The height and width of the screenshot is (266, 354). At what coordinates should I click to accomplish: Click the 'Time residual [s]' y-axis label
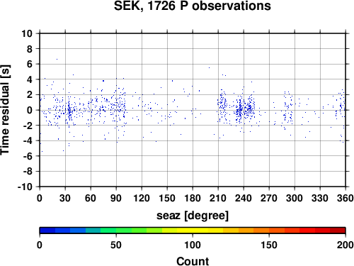click(x=5, y=110)
